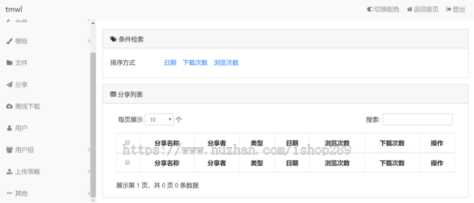Click the sidebar scrollbar up arrow
The width and height of the screenshot is (474, 203).
point(93,23)
